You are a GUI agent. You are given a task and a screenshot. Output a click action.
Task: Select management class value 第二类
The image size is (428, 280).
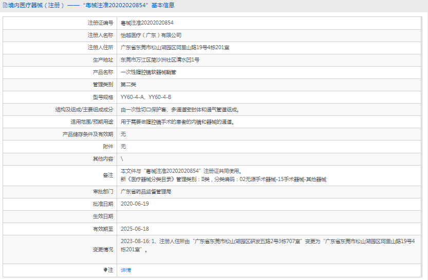tap(128, 85)
